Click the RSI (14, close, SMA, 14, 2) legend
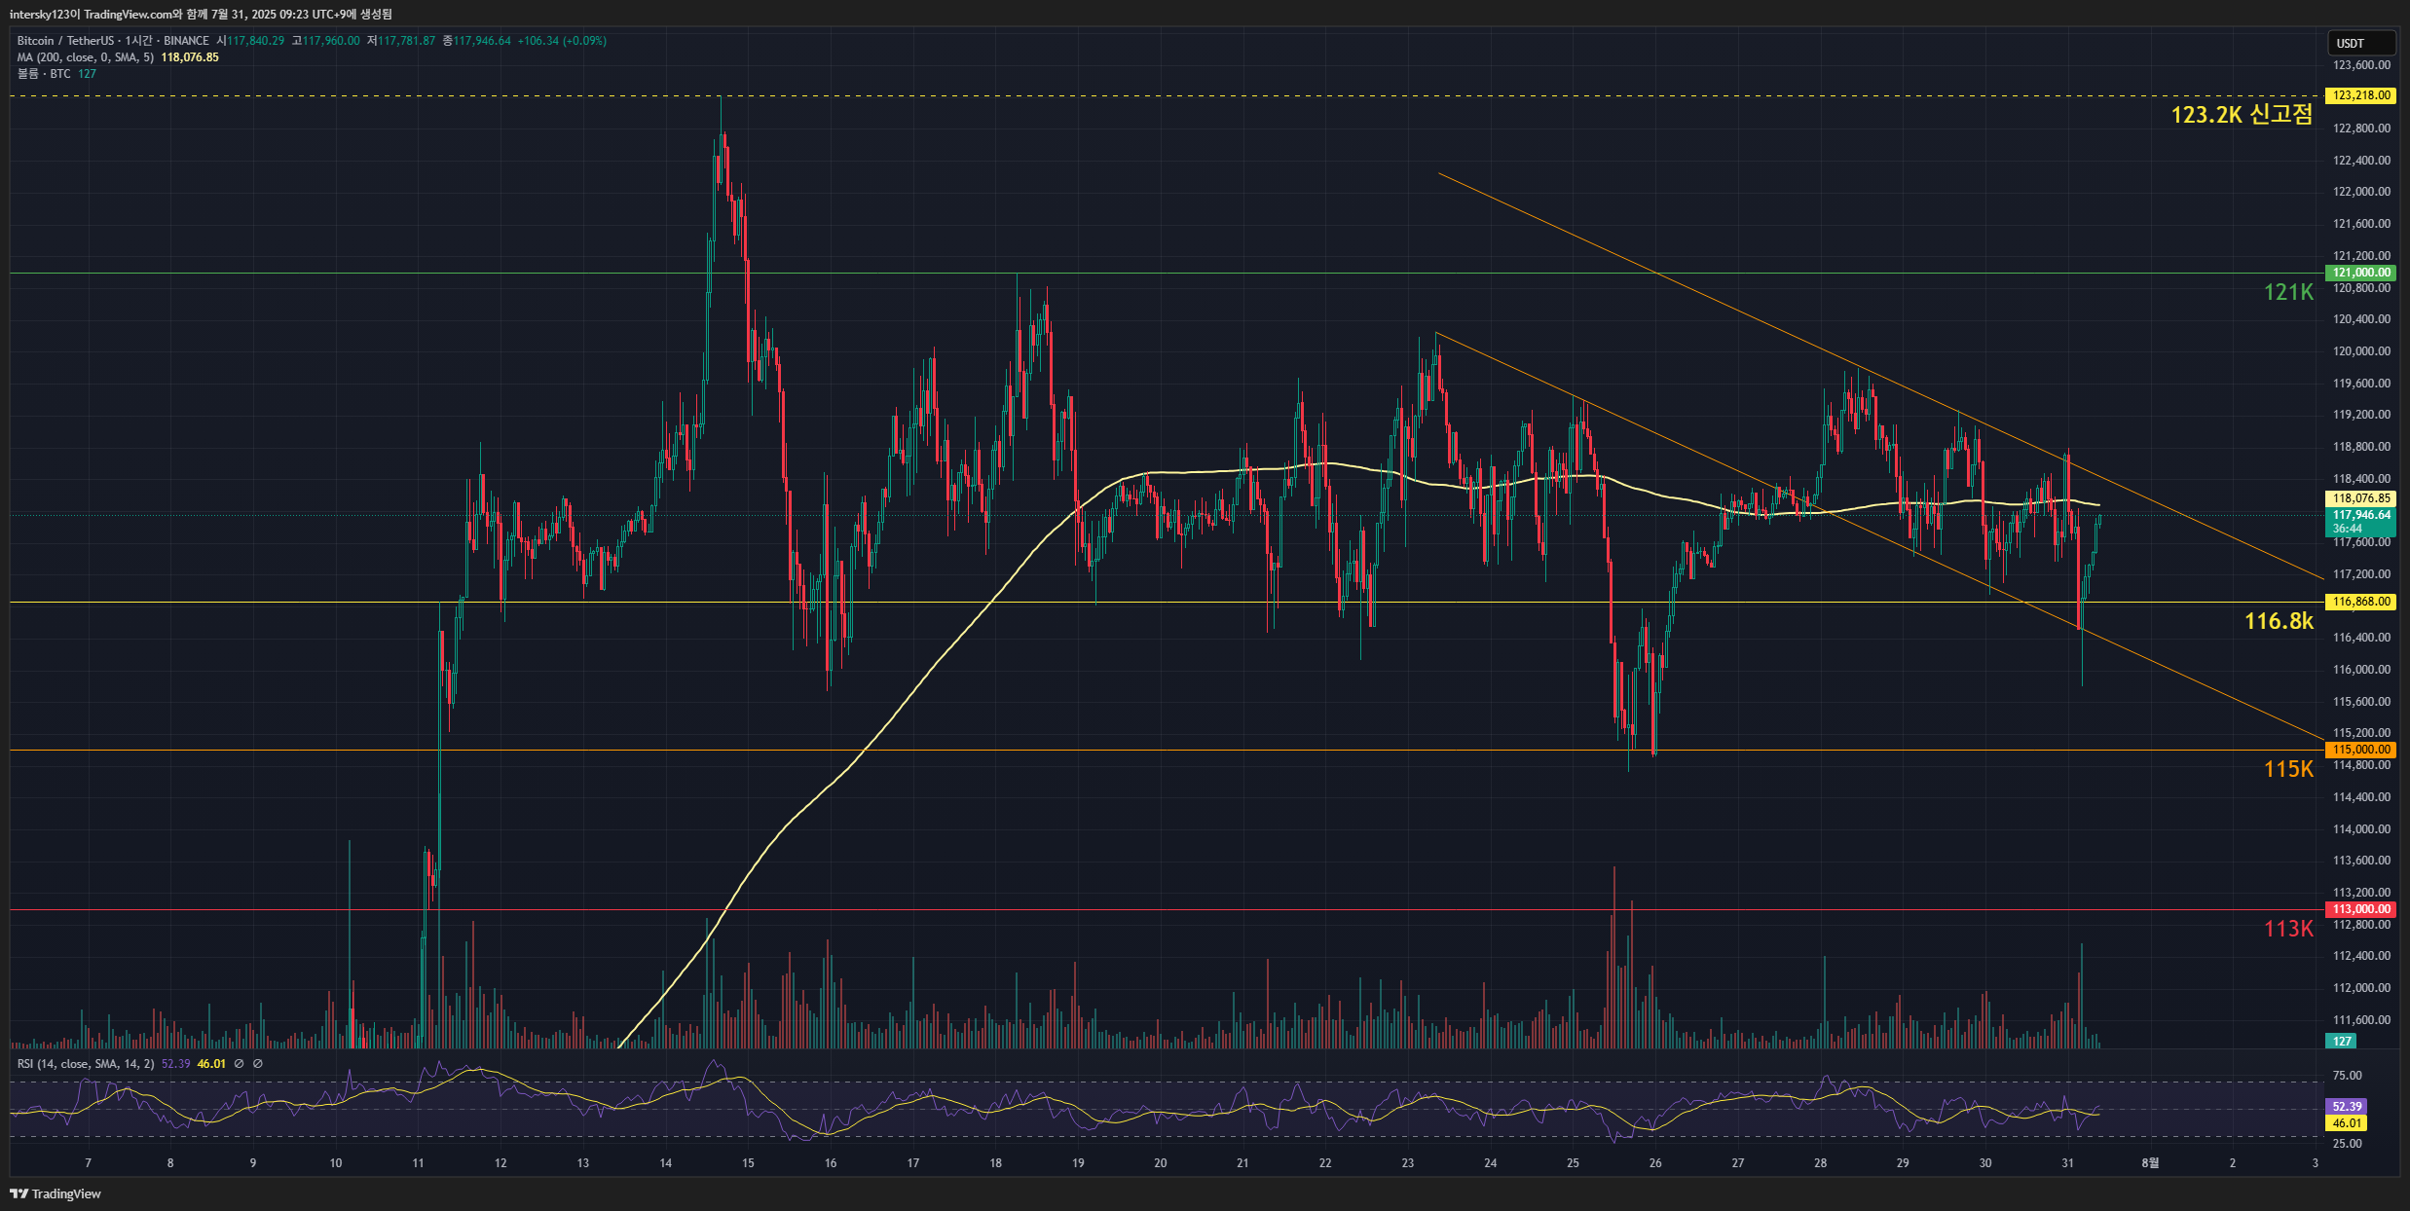2410x1211 pixels. click(86, 1064)
